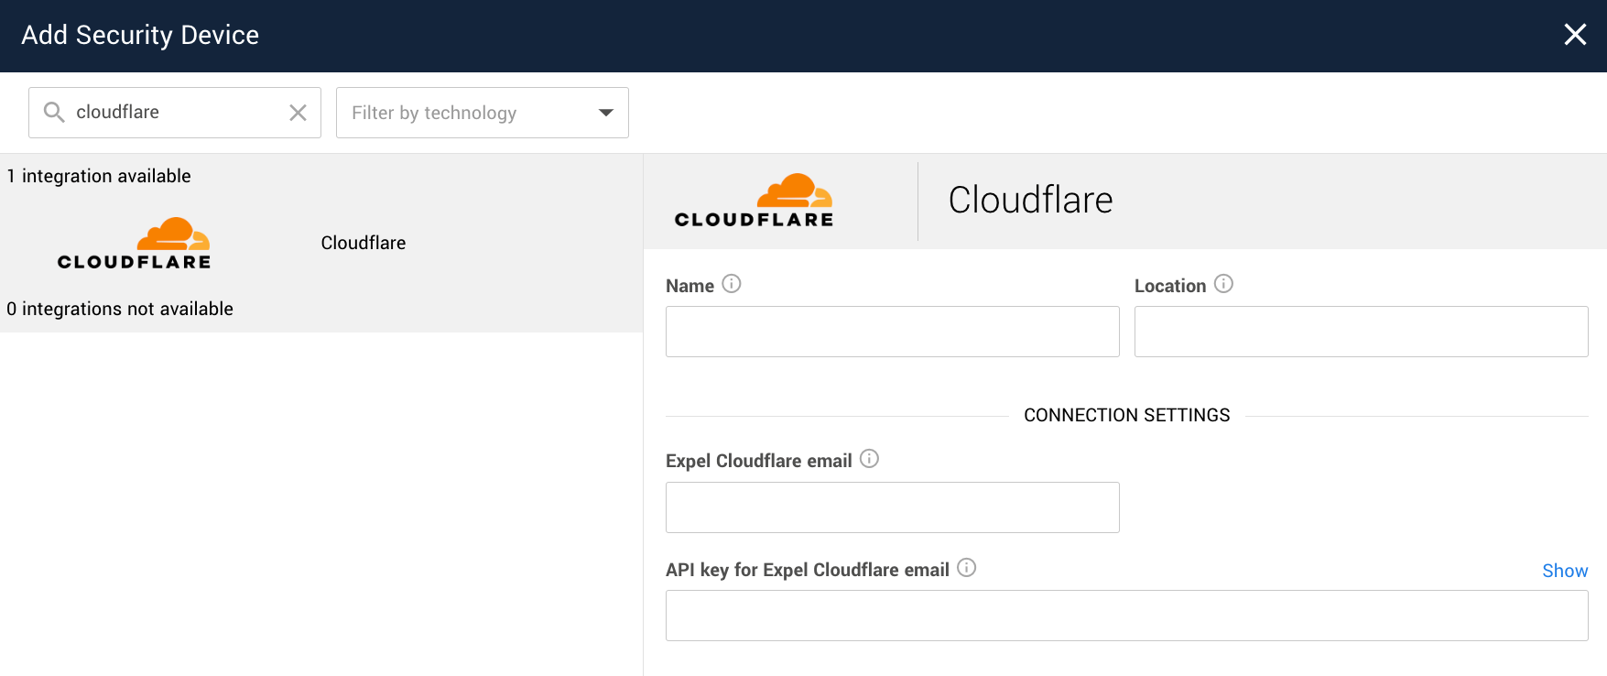Open the Filter by technology dropdown
Image resolution: width=1607 pixels, height=676 pixels.
tap(483, 113)
